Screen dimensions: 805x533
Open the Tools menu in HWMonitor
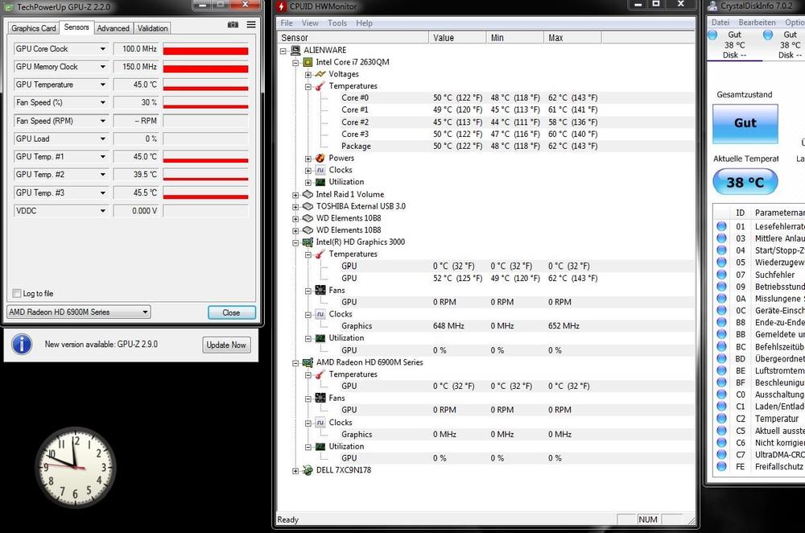337,23
